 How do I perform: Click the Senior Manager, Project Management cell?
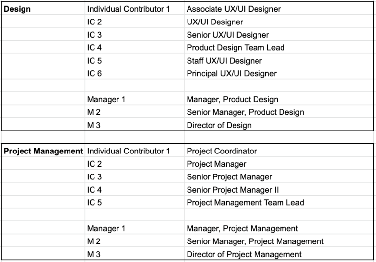279,241
